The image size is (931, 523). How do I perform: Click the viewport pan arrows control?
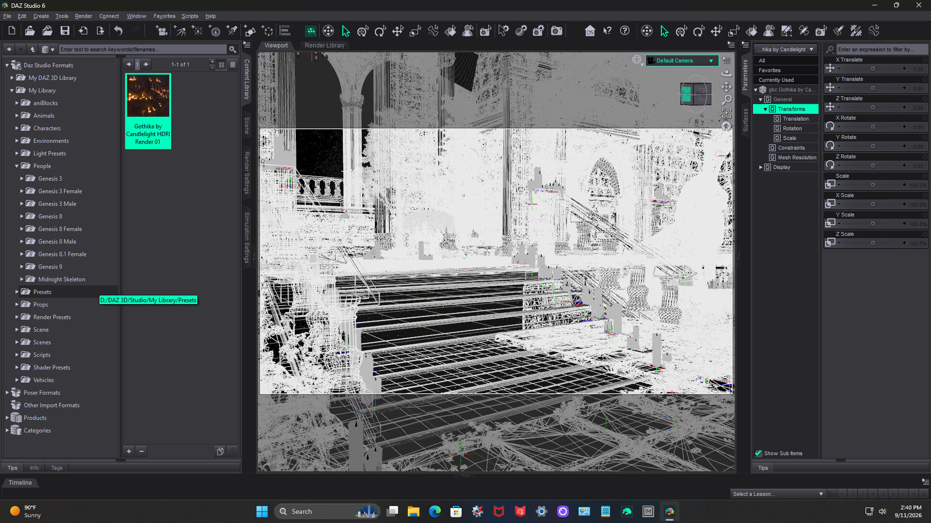tap(726, 87)
